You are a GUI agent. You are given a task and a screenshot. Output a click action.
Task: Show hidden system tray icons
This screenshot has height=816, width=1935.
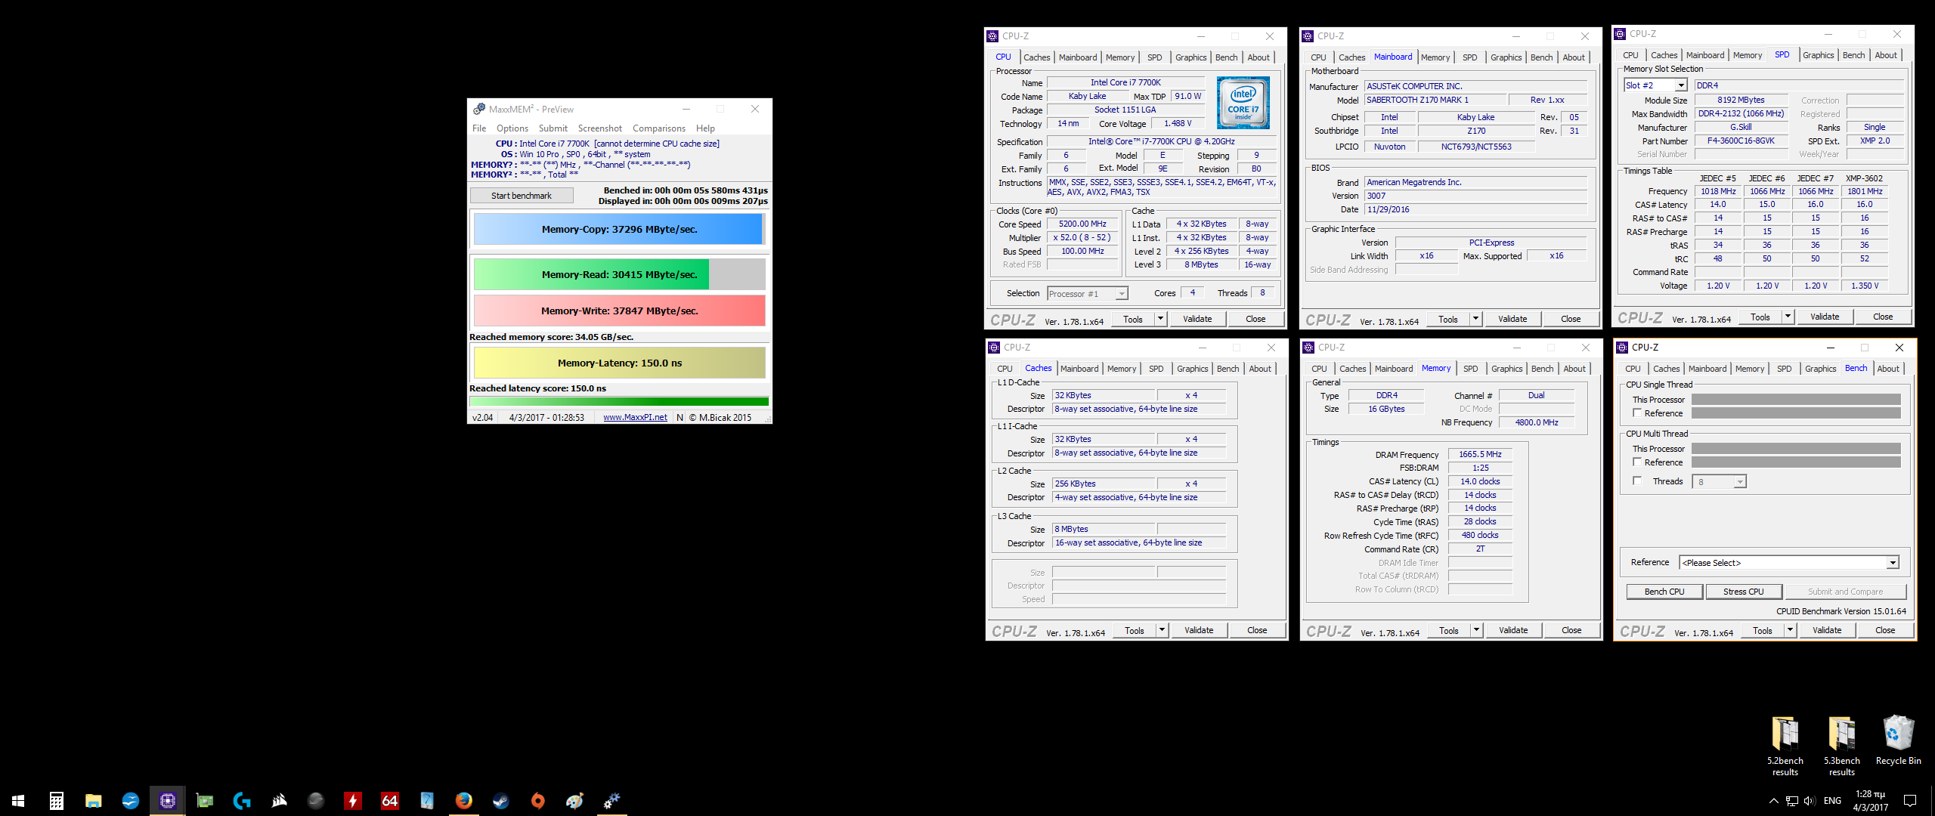1774,801
